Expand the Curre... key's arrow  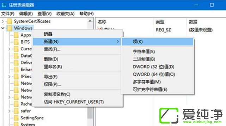coord(10,49)
